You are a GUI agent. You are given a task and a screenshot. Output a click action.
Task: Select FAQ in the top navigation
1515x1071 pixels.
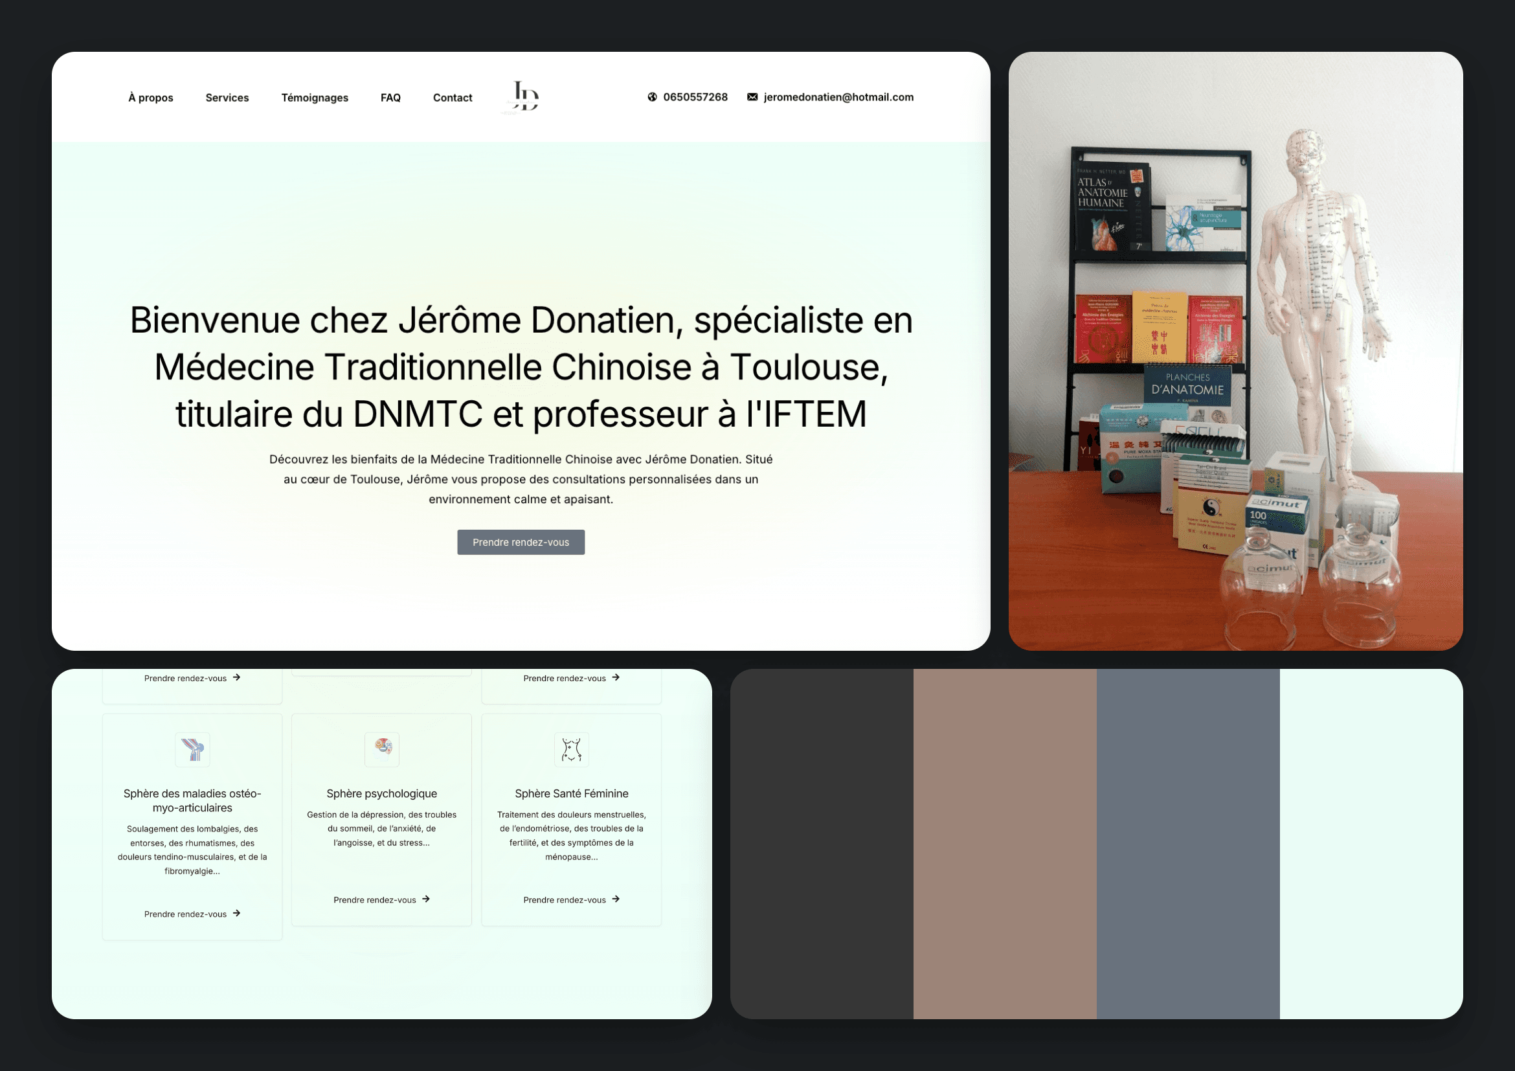point(390,98)
